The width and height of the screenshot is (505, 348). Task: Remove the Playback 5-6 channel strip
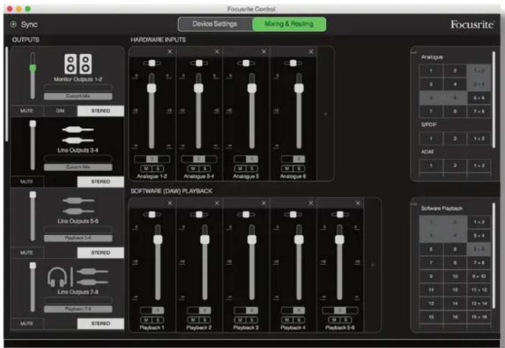pyautogui.click(x=358, y=203)
